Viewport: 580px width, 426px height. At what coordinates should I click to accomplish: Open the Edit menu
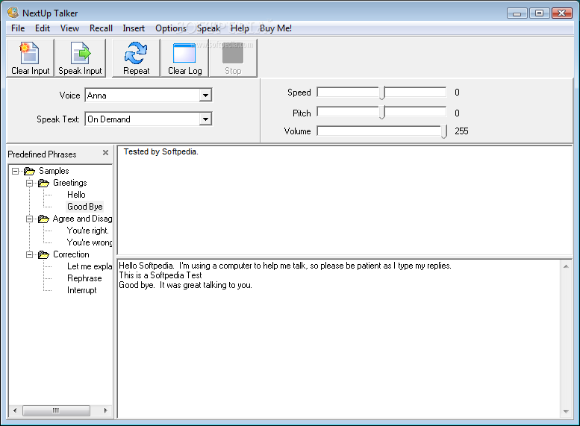[x=43, y=28]
